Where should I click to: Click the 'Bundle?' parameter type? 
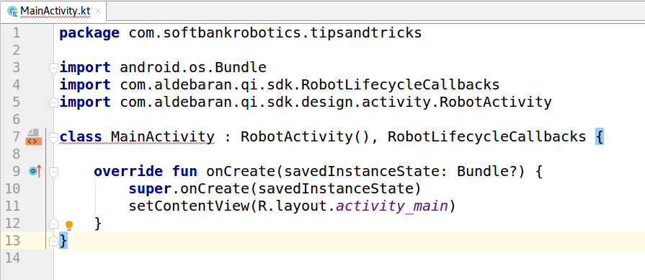486,171
